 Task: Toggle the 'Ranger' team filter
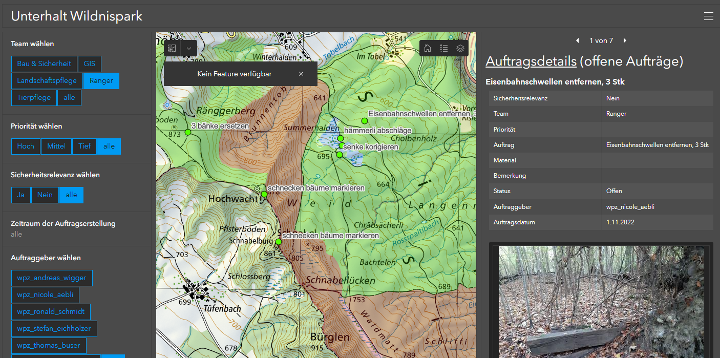pos(101,81)
